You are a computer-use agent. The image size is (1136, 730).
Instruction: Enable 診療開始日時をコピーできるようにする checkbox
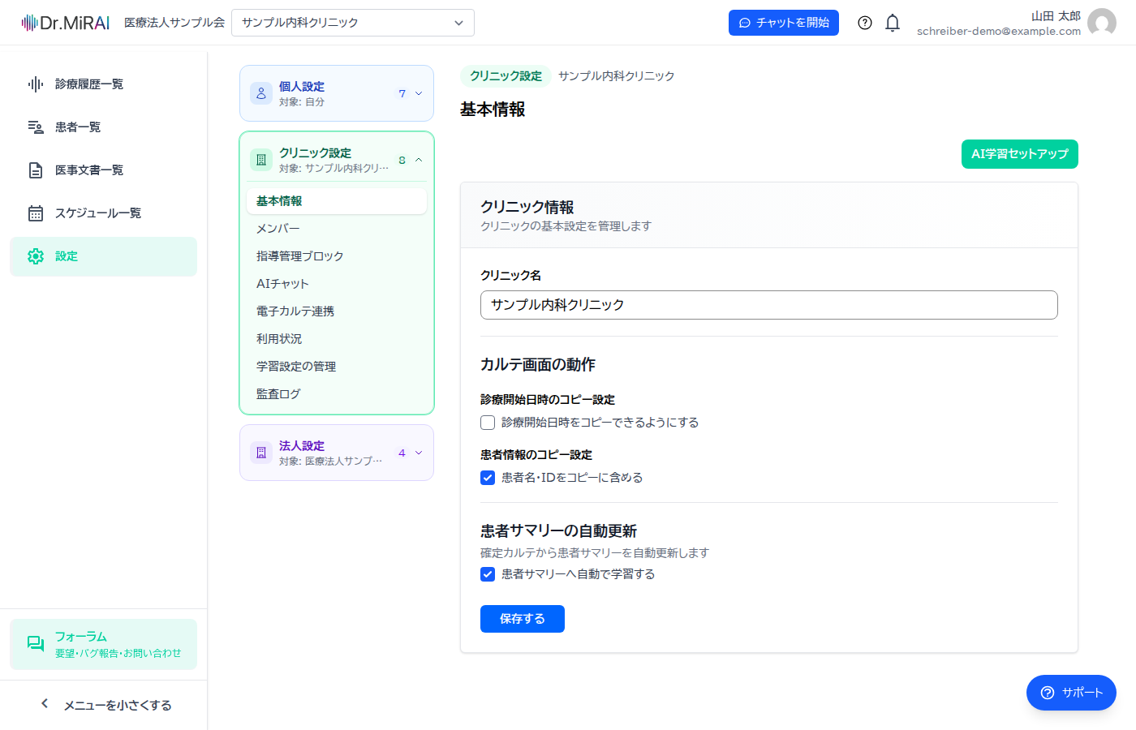point(488,423)
